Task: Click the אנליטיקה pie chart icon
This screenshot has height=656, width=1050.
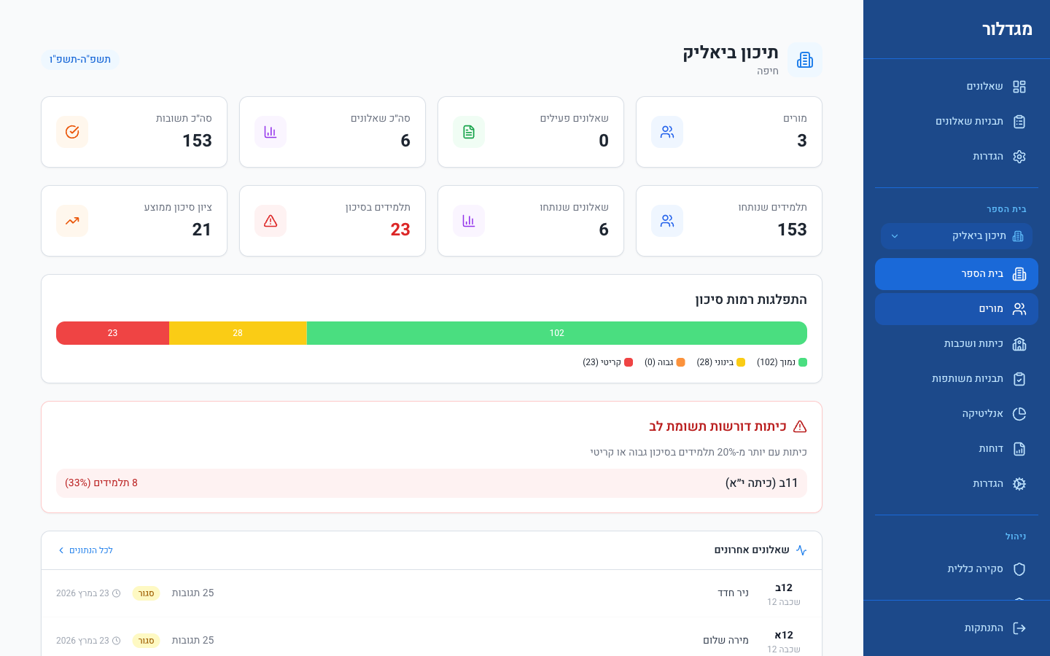Action: pyautogui.click(x=1019, y=414)
